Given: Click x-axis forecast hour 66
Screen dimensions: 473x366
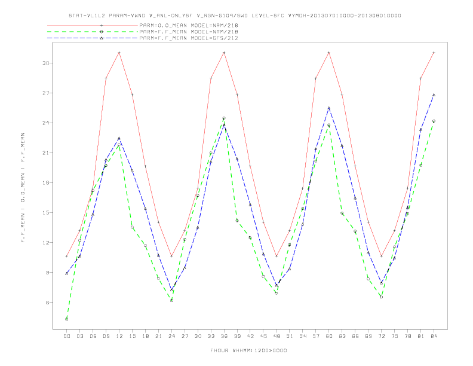Looking at the screenshot, I should (x=355, y=336).
